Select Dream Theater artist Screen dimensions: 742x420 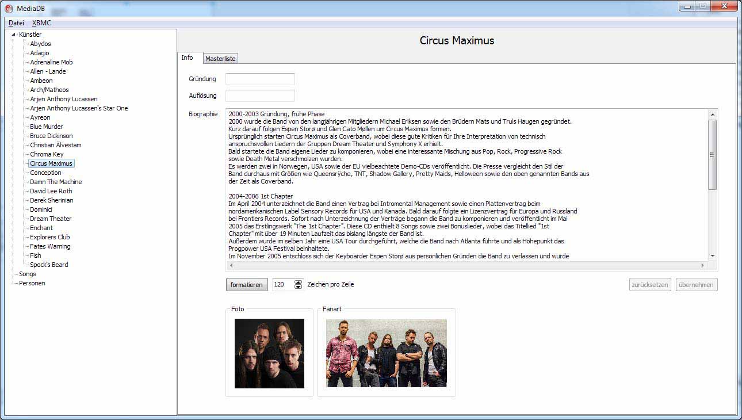point(51,219)
